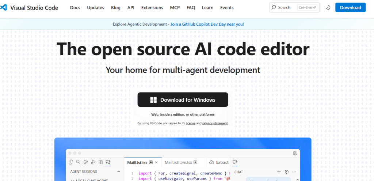
Task: Click the modified indicator on the MailListItem.tsx tab
Action: tap(195, 162)
